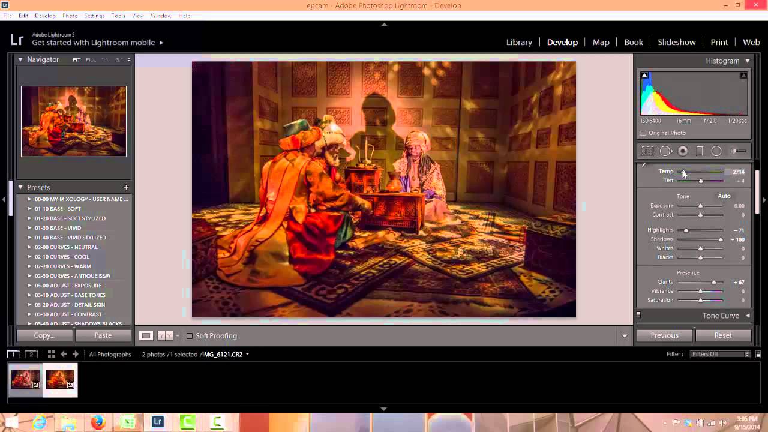Click the Lightroom taskbar icon
Image resolution: width=768 pixels, height=432 pixels.
[x=158, y=422]
